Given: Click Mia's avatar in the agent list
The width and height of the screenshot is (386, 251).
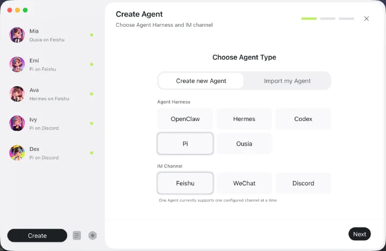Looking at the screenshot, I should [x=17, y=35].
